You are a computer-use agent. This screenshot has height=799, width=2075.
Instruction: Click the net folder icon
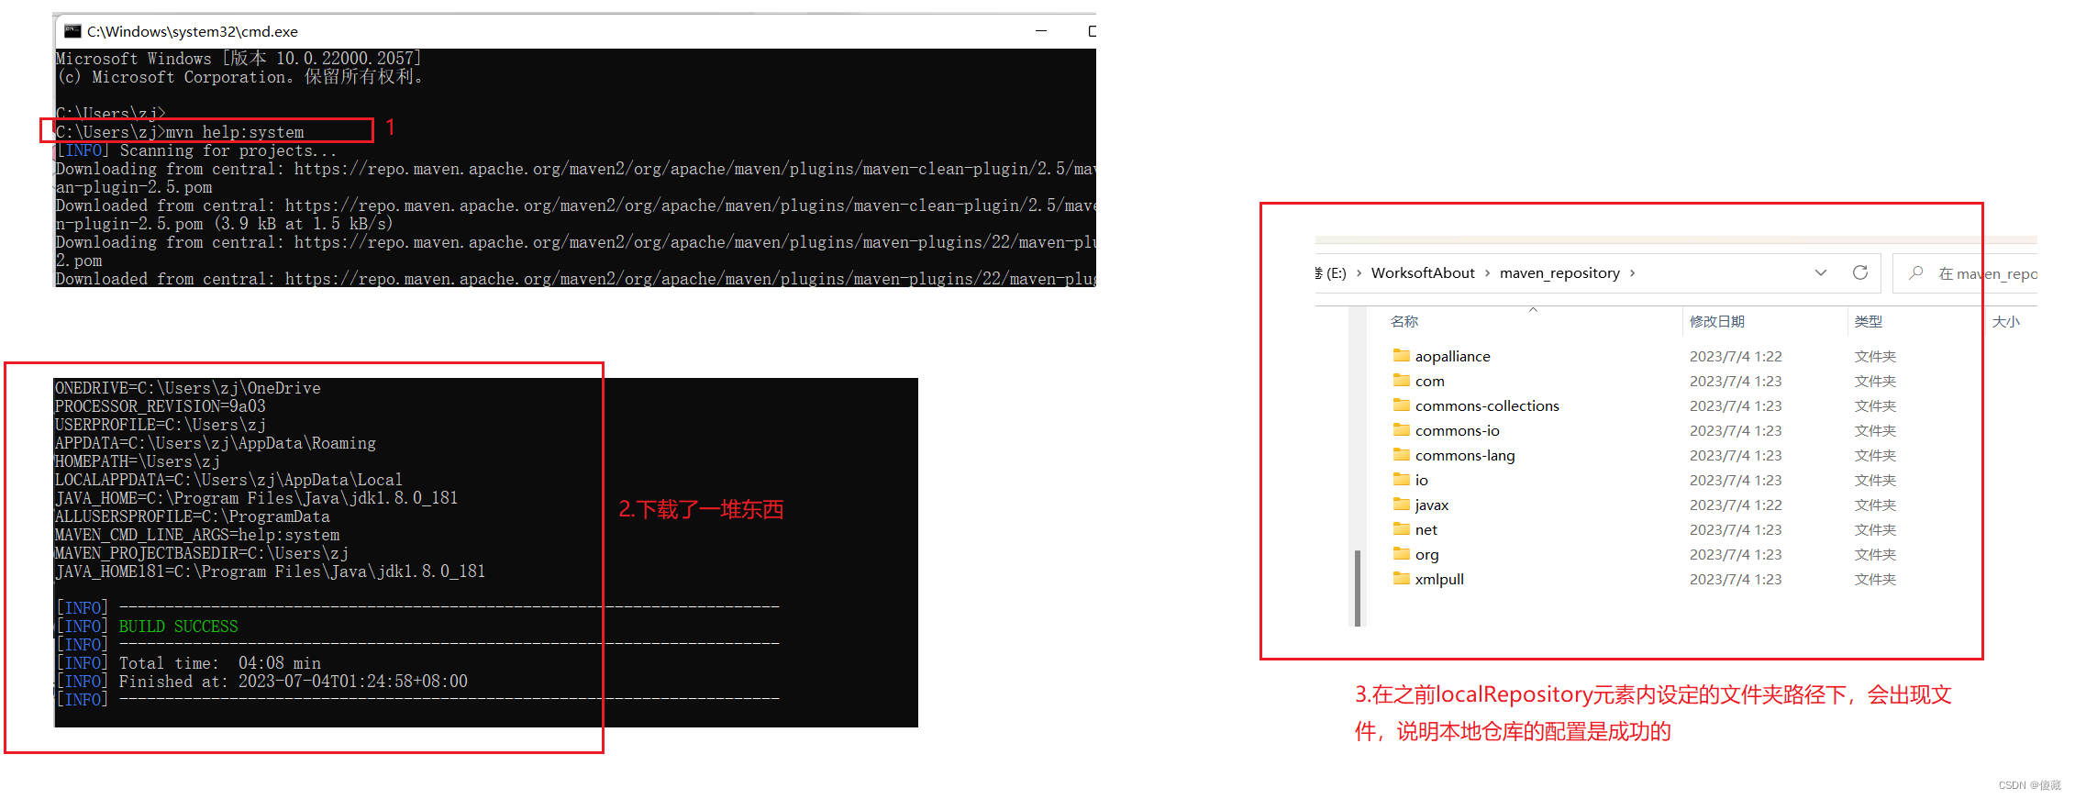pos(1402,528)
